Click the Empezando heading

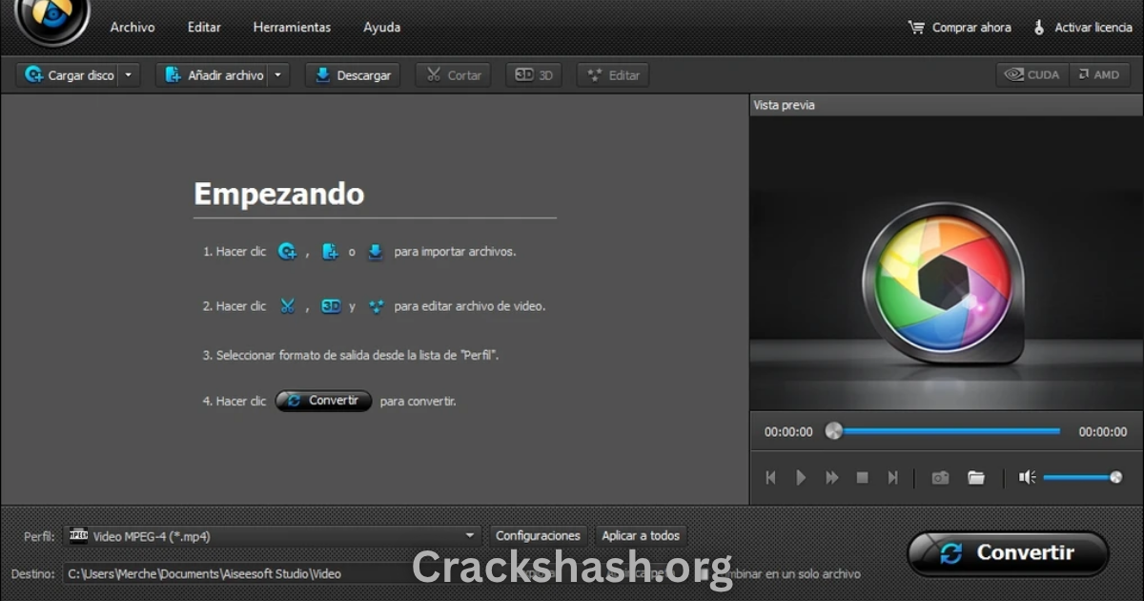[x=278, y=194]
